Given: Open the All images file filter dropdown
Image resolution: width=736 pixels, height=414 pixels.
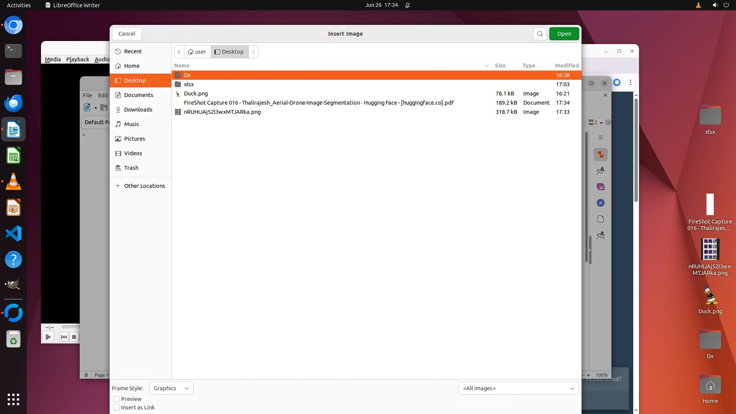Looking at the screenshot, I should [x=518, y=388].
